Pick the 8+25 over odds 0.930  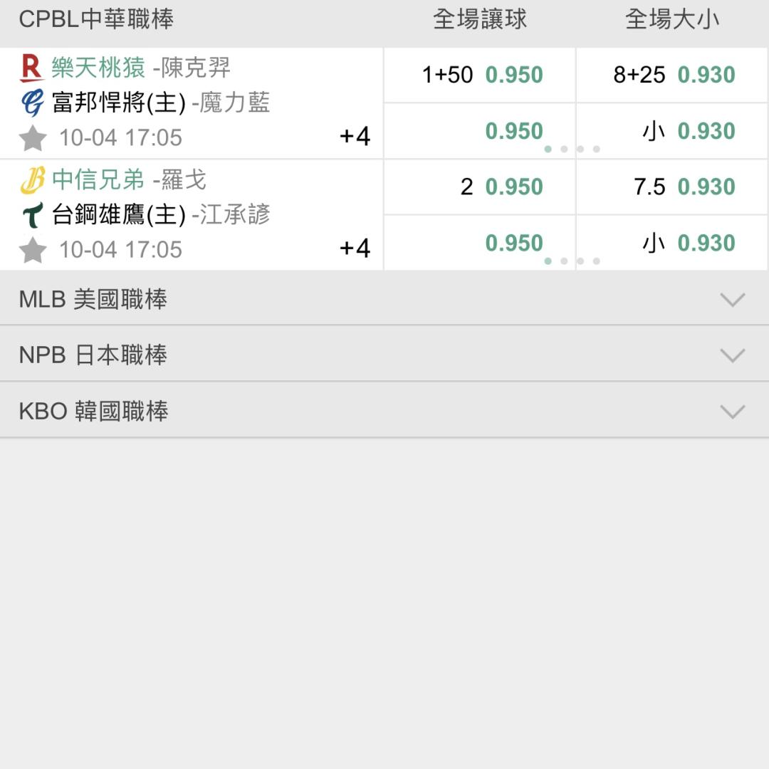pyautogui.click(x=674, y=75)
